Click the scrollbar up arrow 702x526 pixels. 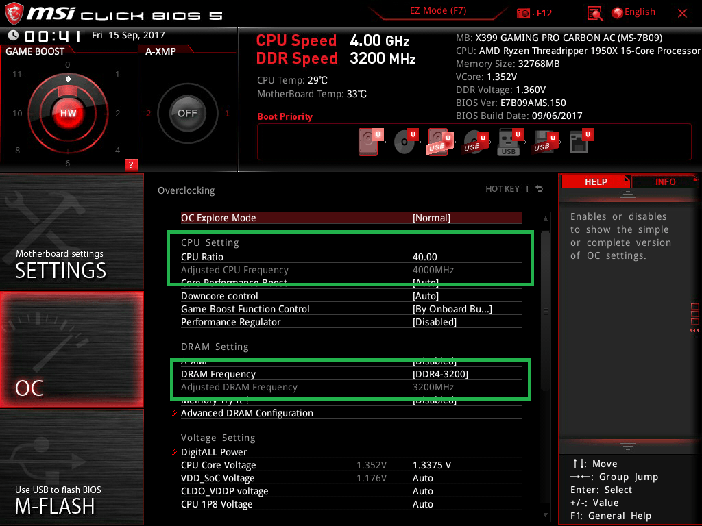(x=545, y=218)
